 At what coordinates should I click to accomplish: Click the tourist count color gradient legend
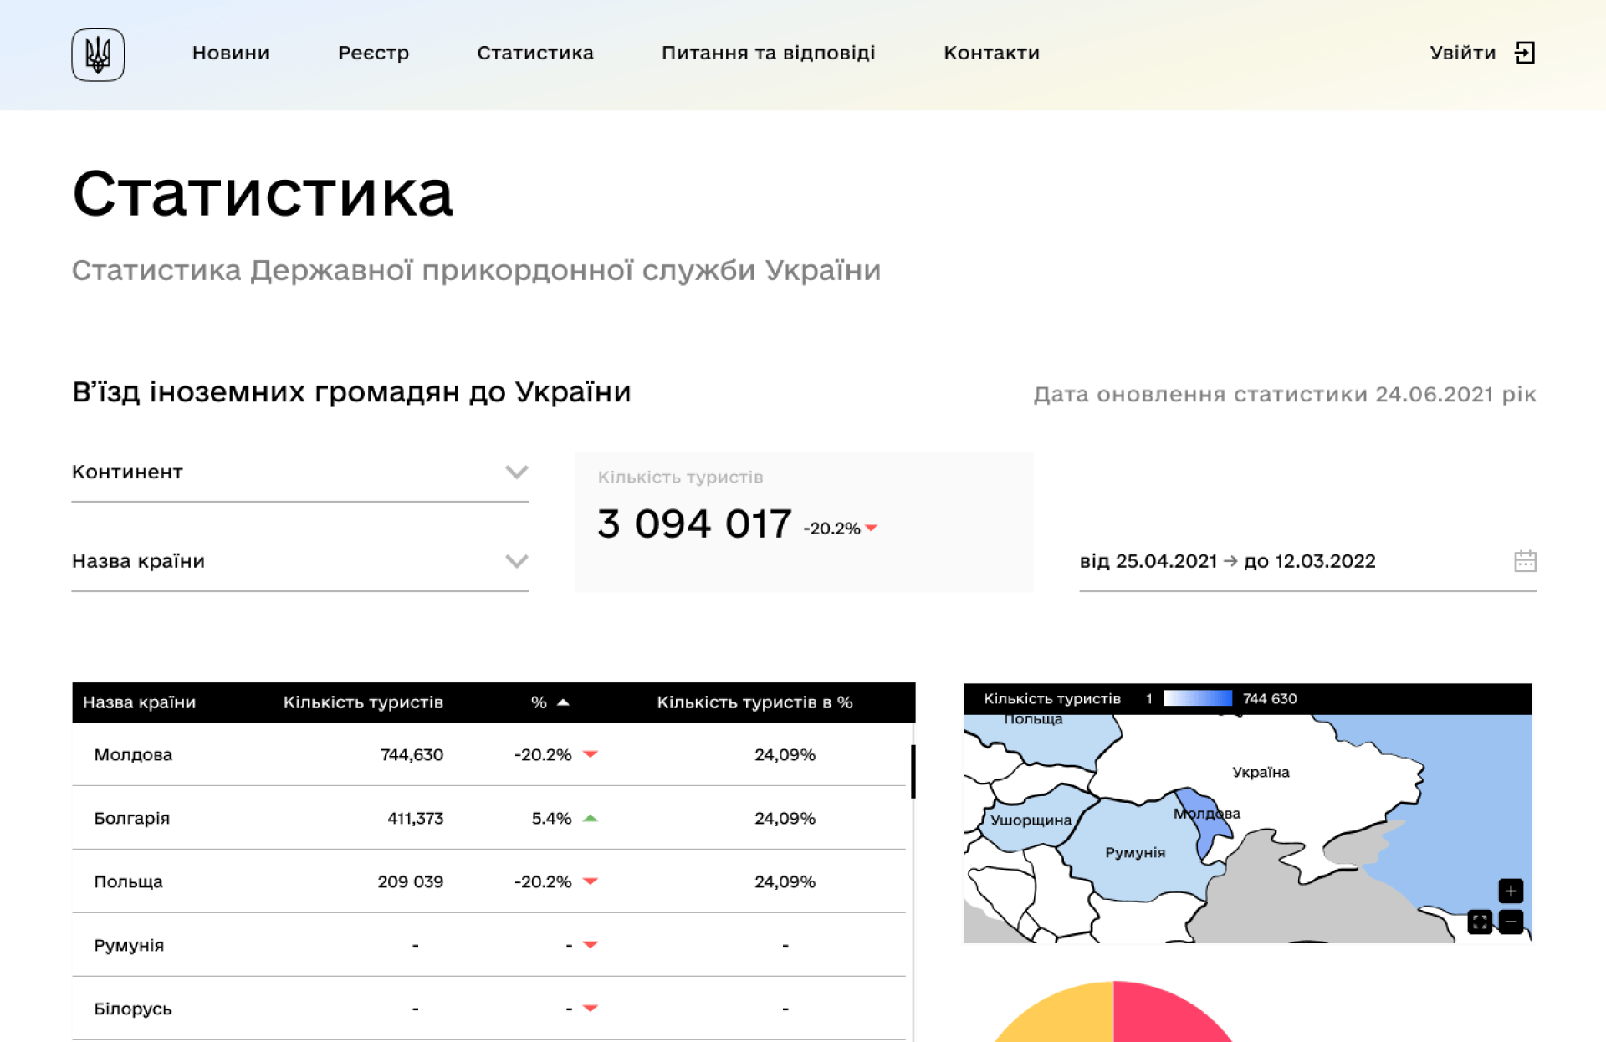pyautogui.click(x=1198, y=698)
